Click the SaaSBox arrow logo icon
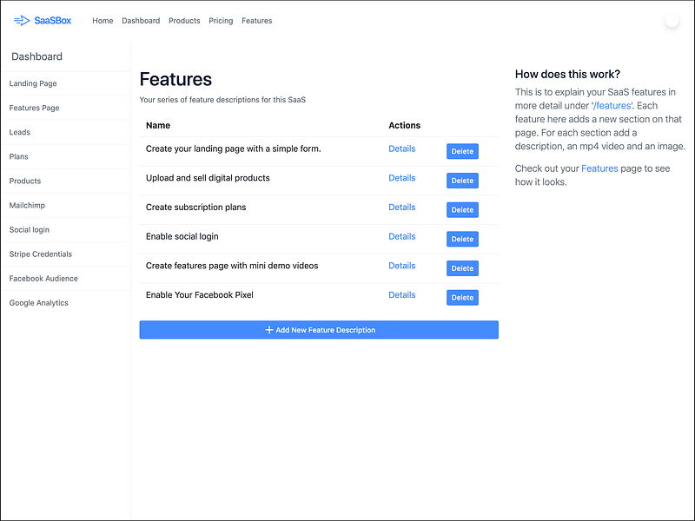This screenshot has height=521, width=695. pyautogui.click(x=22, y=20)
